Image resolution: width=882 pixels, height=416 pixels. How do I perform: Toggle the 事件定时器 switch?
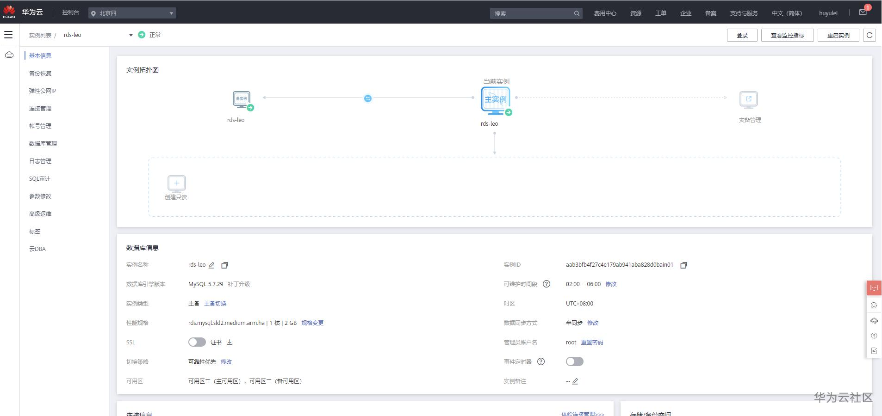pyautogui.click(x=575, y=361)
